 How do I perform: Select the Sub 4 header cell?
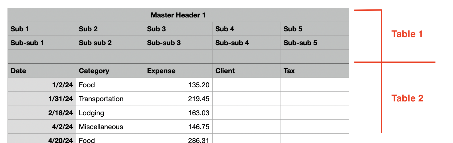pyautogui.click(x=247, y=29)
